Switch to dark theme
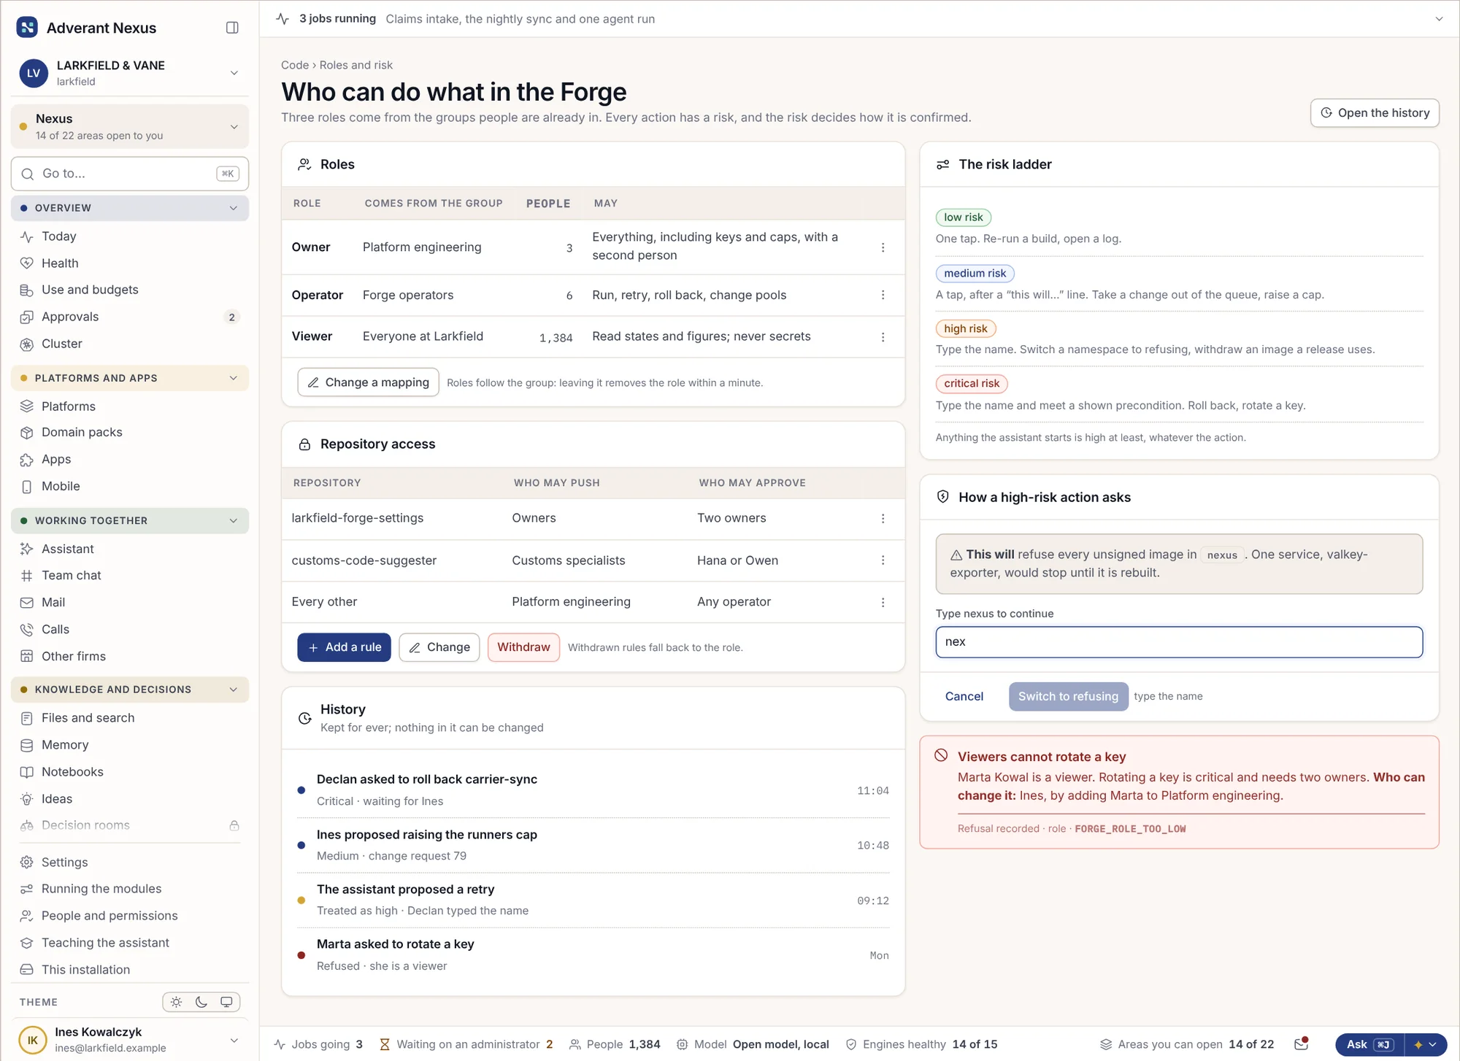This screenshot has height=1061, width=1460. 201,1003
